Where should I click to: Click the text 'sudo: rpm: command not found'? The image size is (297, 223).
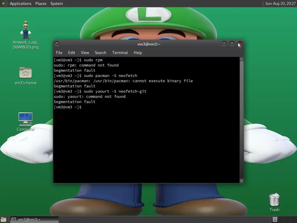coord(86,65)
